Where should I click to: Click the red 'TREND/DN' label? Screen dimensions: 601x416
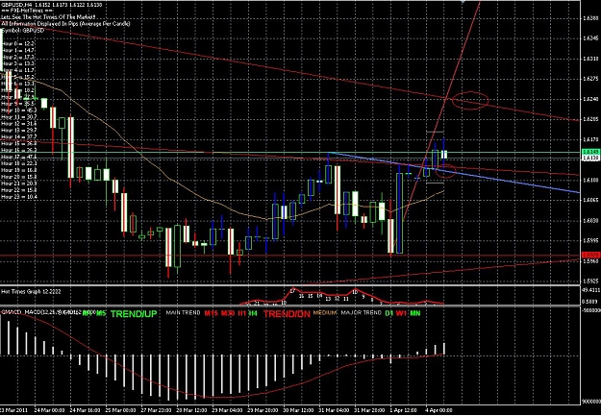[287, 314]
